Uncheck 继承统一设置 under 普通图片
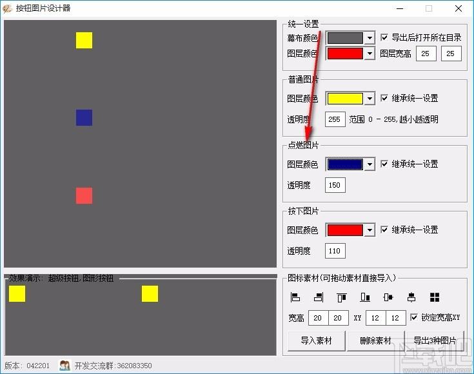Screen dimensions: 474x374 click(x=385, y=99)
